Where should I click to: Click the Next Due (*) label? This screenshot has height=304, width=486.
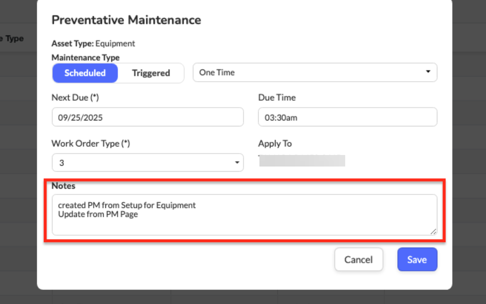75,98
